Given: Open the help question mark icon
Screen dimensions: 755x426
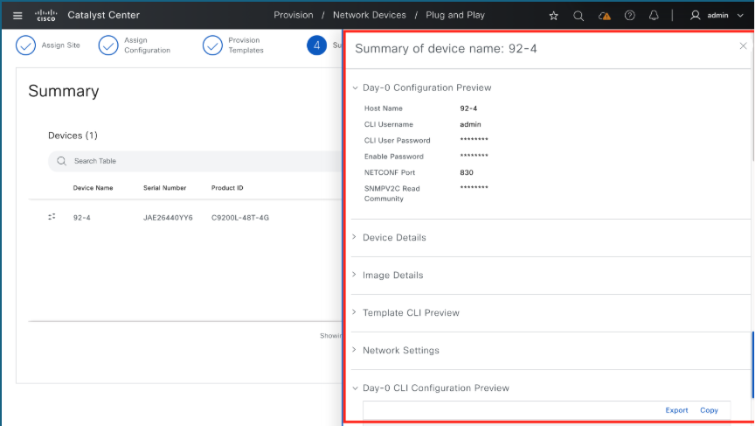Looking at the screenshot, I should [x=629, y=16].
